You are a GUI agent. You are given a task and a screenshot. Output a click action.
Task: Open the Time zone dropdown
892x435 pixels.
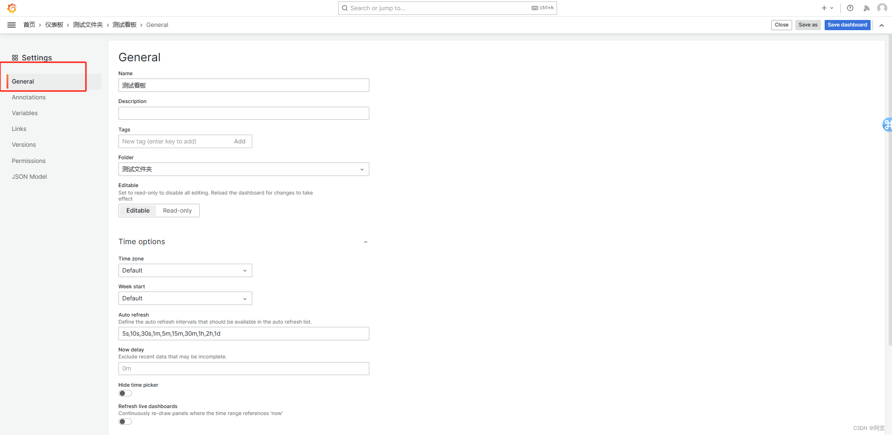click(x=185, y=271)
